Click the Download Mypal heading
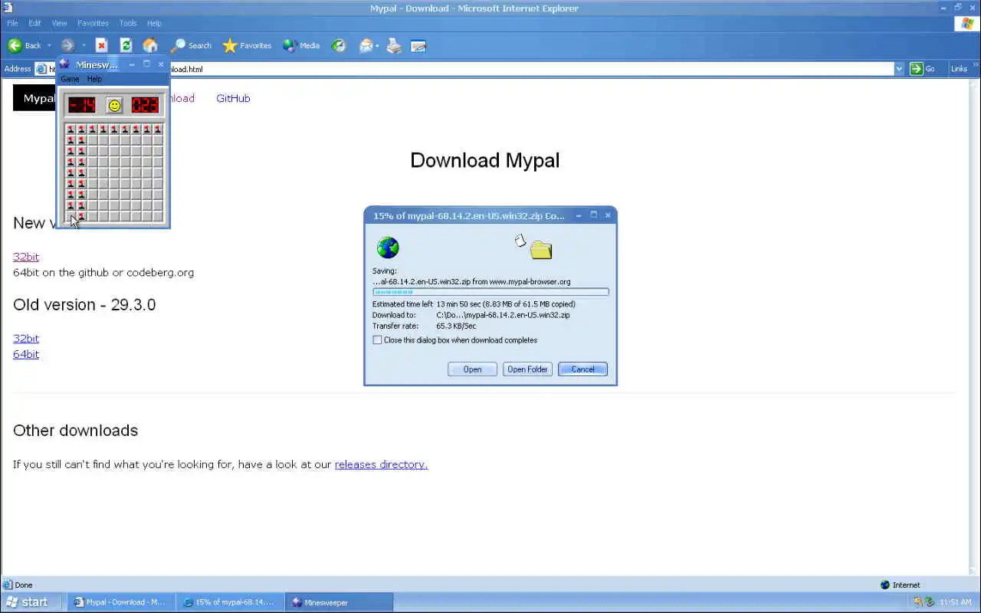This screenshot has height=613, width=981. (x=485, y=160)
